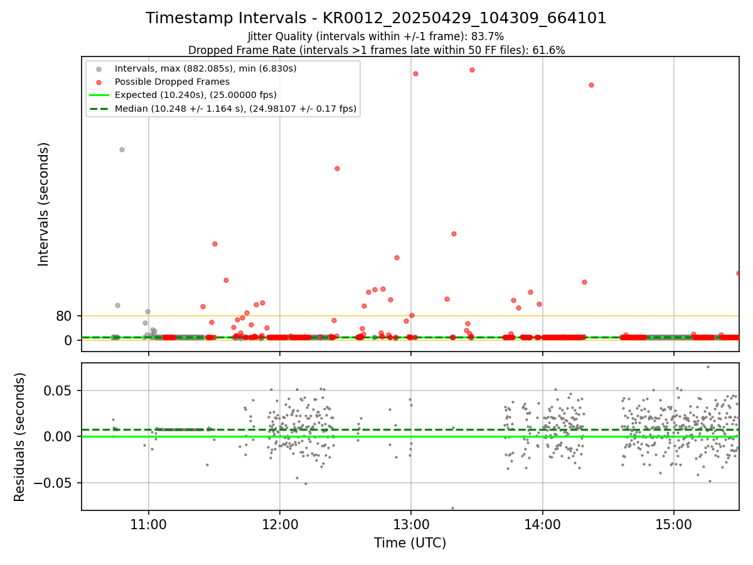This screenshot has width=753, height=565.
Task: Click dashed green line sample in legend
Action: coord(99,109)
